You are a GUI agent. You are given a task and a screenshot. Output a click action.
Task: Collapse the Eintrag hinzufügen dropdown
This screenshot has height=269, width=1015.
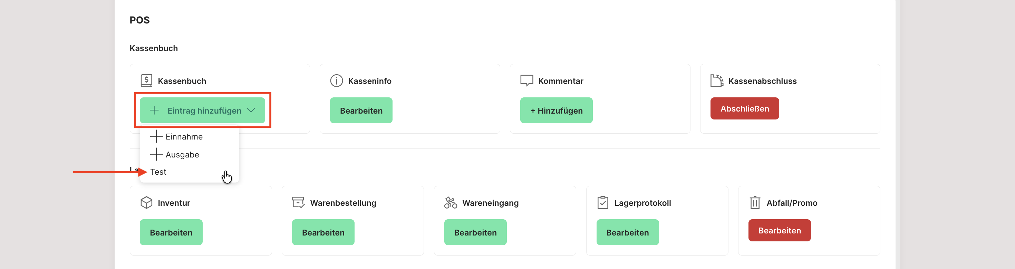point(202,111)
